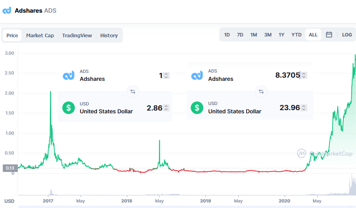Swap currencies in the left converter
Viewport: 356px width, 208px height.
133,92
